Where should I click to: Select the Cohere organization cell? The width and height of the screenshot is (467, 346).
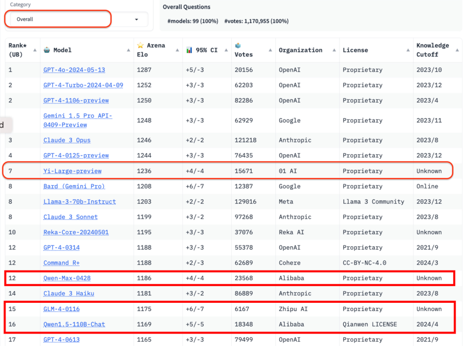pyautogui.click(x=290, y=263)
